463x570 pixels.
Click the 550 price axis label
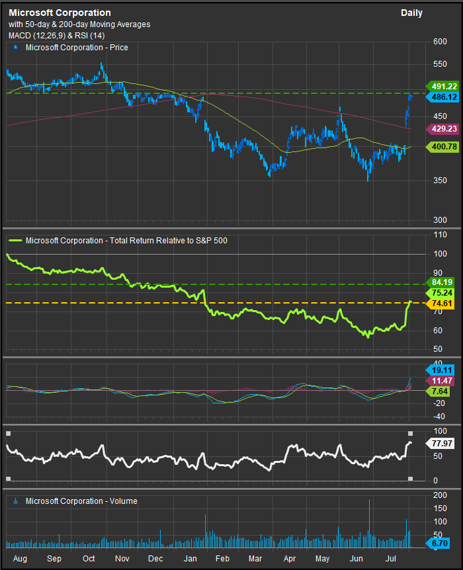440,64
